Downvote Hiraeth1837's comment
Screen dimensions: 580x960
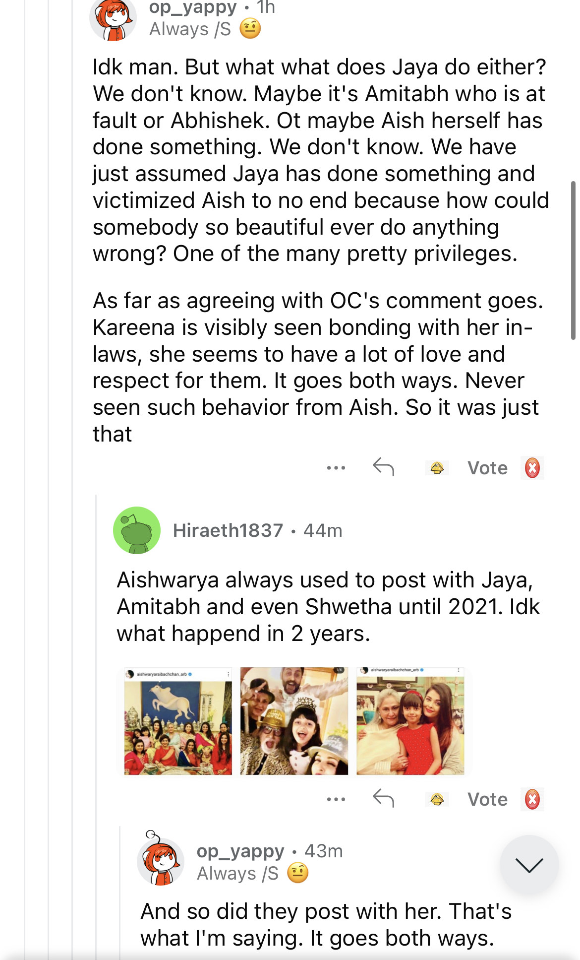point(532,799)
